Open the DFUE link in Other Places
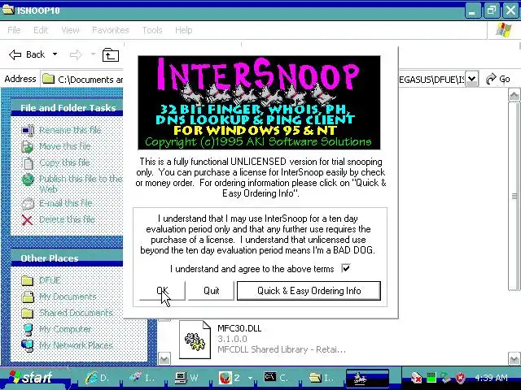This screenshot has width=521, height=390. coord(50,279)
